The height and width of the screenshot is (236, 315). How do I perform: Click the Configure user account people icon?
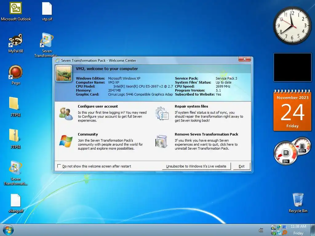[66, 114]
